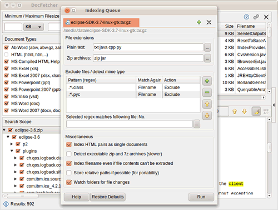This screenshot has height=210, width=278.
Task: Click the Restore Defaults button
Action: pos(108,197)
